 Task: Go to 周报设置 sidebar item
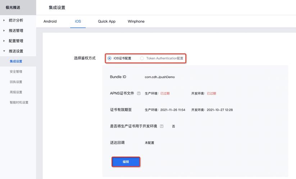[x=16, y=92]
